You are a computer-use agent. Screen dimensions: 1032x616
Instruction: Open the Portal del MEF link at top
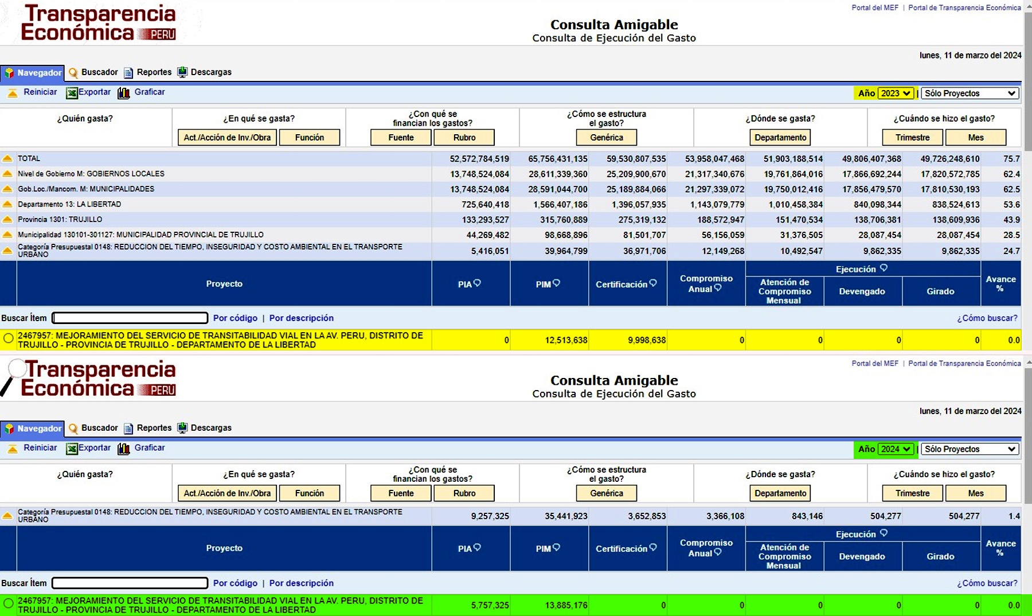point(874,7)
